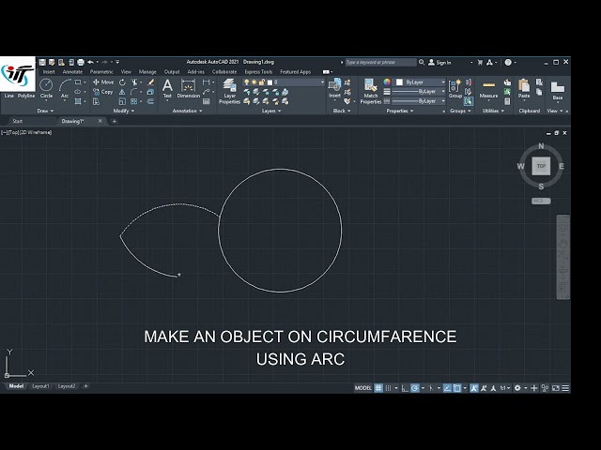
Task: Click Match Properties tool
Action: point(371,91)
